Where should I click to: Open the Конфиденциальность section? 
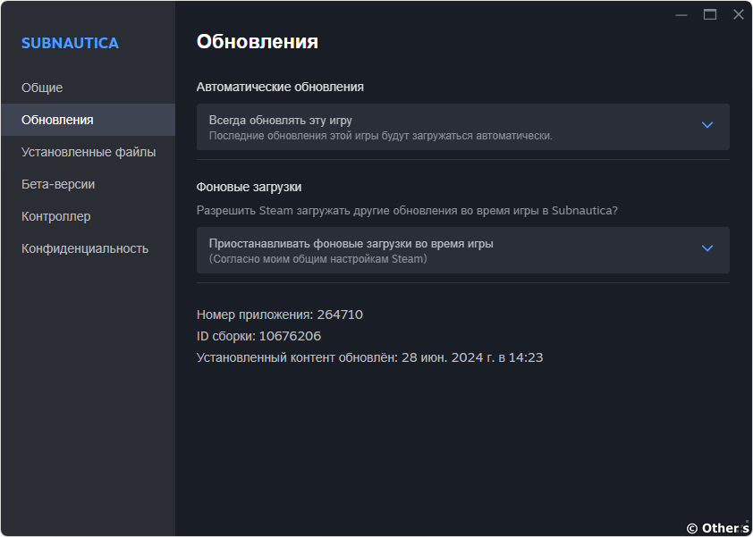[x=88, y=248]
